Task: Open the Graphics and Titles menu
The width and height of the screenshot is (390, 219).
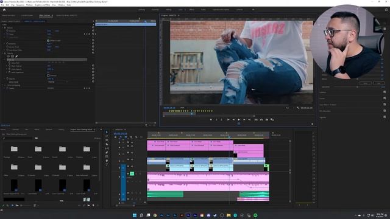Action: coord(42,5)
